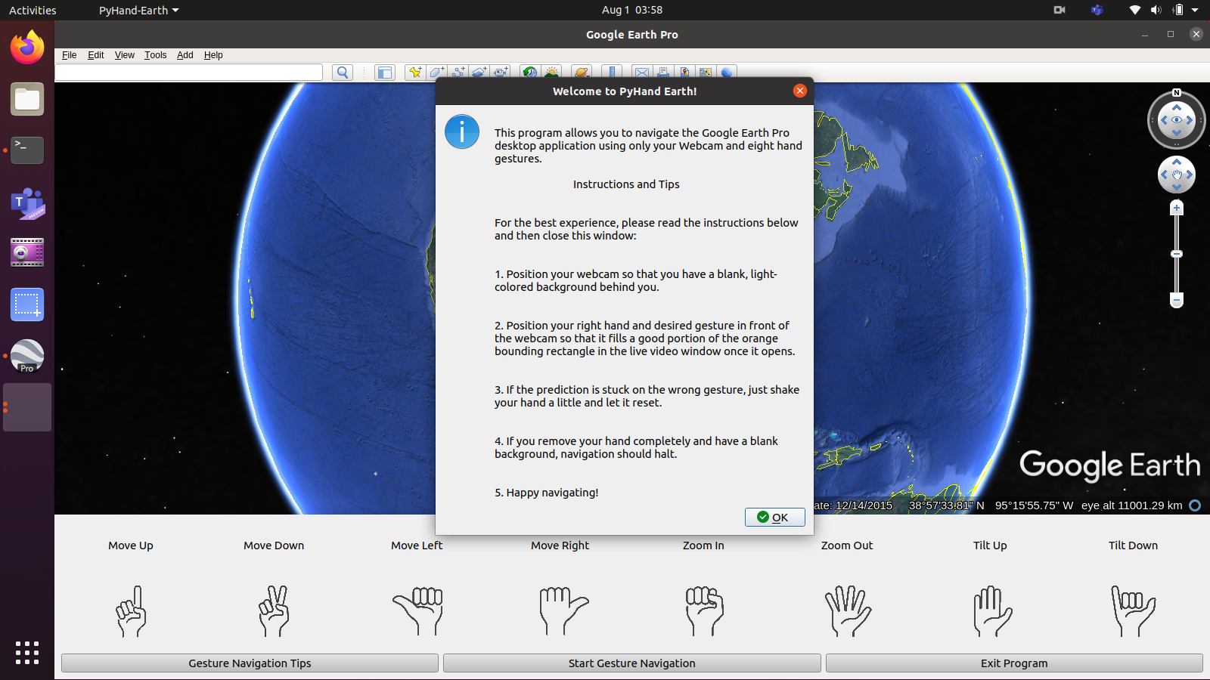Open the File menu

[x=70, y=55]
